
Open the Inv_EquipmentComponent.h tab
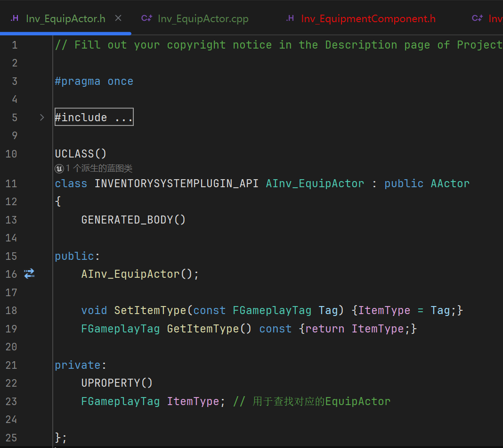click(368, 18)
